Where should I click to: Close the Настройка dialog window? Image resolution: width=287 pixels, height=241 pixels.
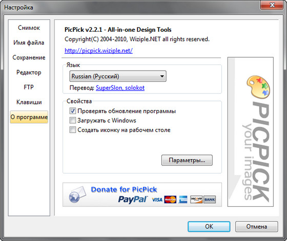coord(272,5)
